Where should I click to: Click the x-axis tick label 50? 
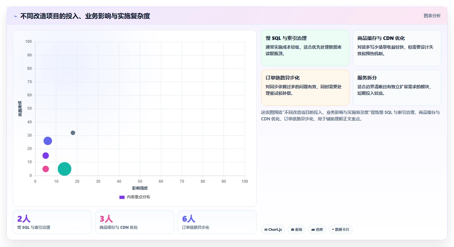[140, 181]
